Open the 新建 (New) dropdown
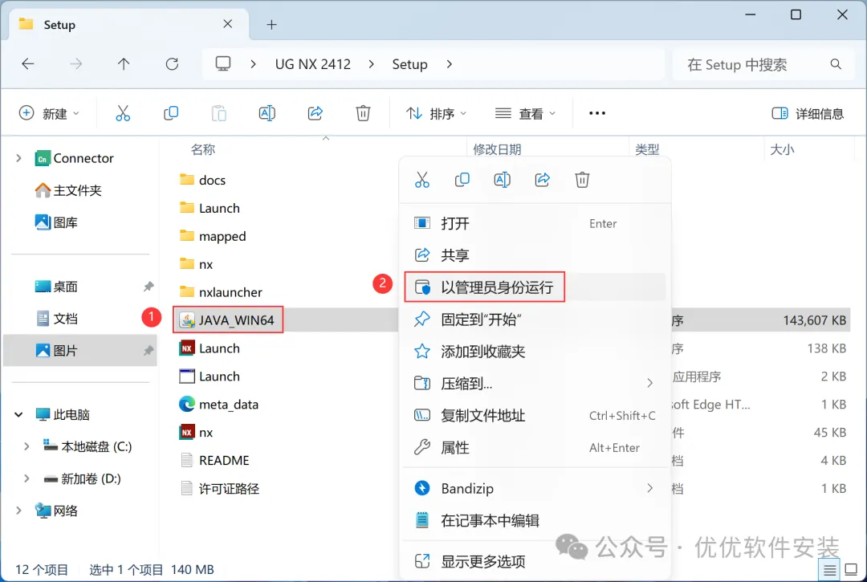 coord(50,113)
